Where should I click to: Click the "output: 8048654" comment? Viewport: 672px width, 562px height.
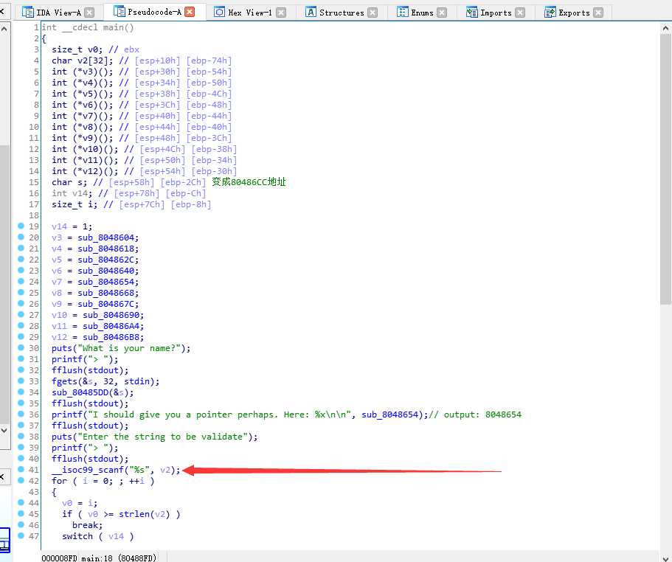475,414
